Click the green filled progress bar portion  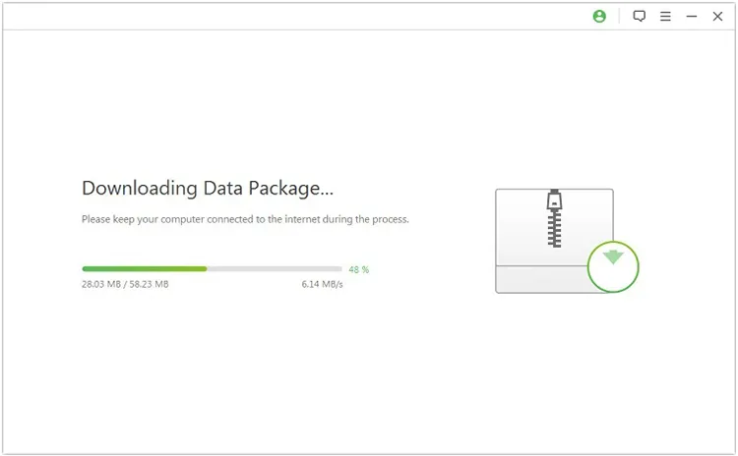(x=145, y=269)
